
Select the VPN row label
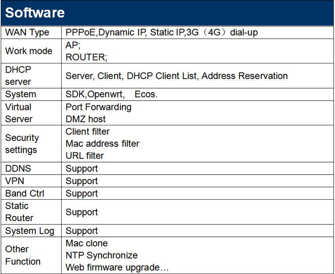point(15,181)
